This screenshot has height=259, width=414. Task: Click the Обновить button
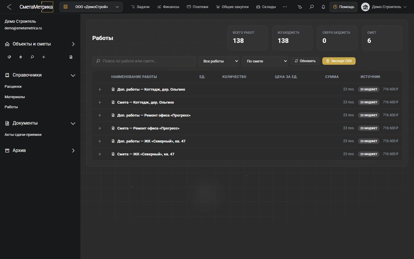305,61
